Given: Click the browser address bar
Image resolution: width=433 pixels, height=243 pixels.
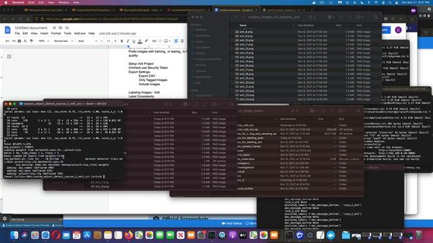Looking at the screenshot, I should click(x=112, y=19).
